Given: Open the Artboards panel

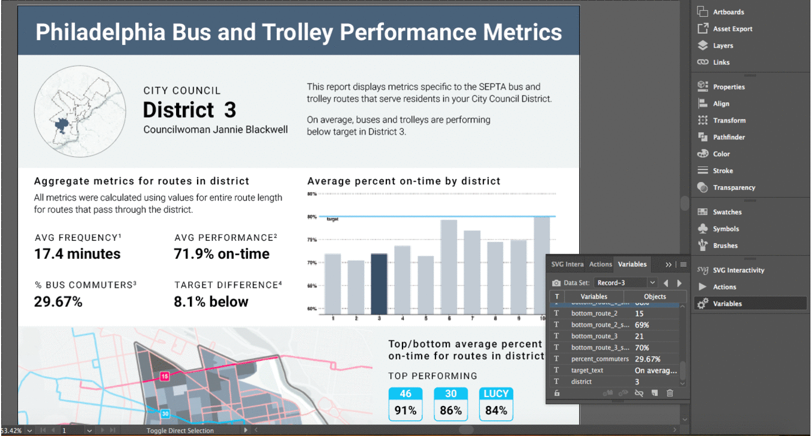Looking at the screenshot, I should click(727, 12).
